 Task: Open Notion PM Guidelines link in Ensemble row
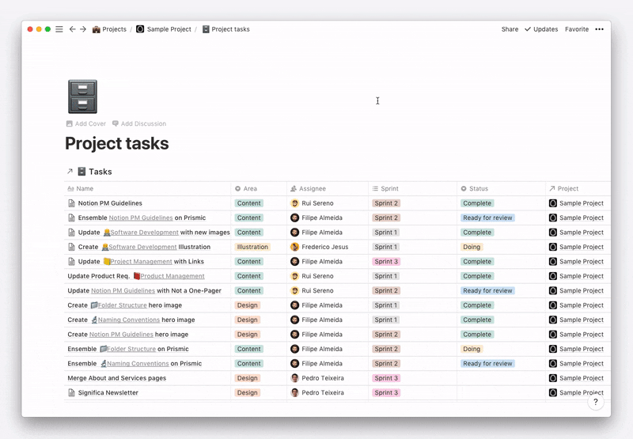[141, 218]
